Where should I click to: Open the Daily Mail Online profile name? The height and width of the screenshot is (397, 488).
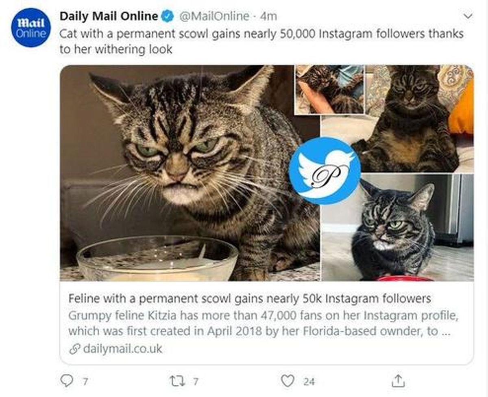(x=109, y=16)
